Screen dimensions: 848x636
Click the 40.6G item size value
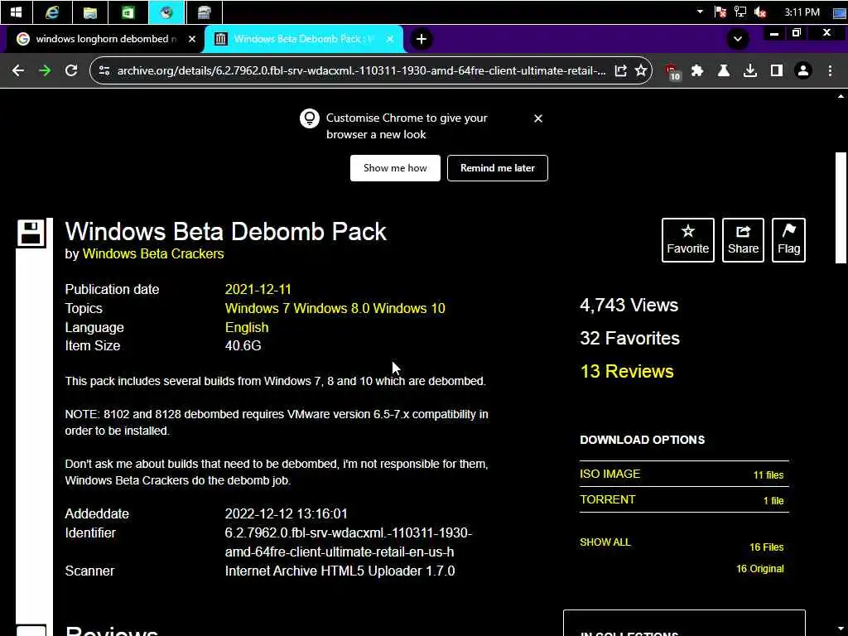click(243, 346)
